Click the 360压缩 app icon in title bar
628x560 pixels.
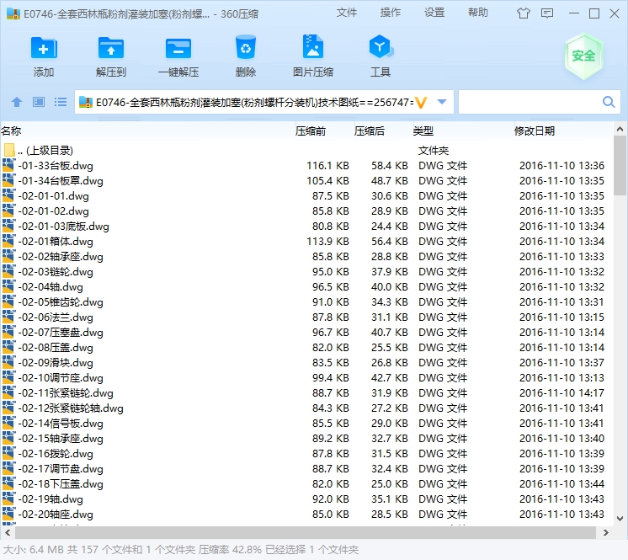13,13
